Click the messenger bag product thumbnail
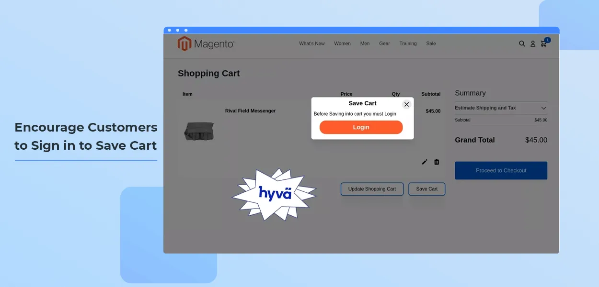599x287 pixels. pos(199,131)
